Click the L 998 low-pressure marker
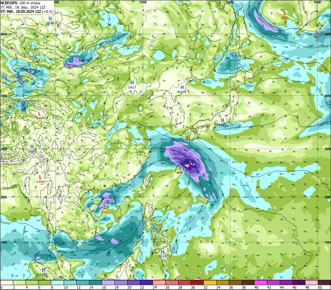The height and width of the screenshot is (290, 331). (x=39, y=116)
